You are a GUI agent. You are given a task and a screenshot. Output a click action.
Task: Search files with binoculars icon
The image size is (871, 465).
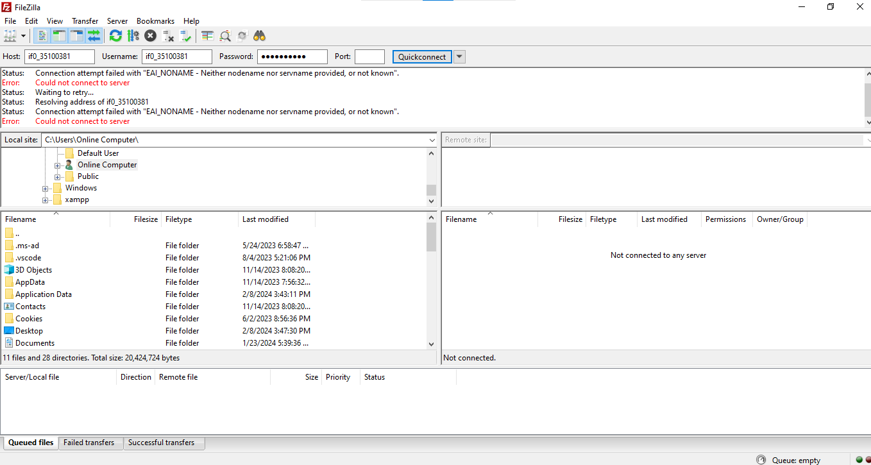point(260,36)
